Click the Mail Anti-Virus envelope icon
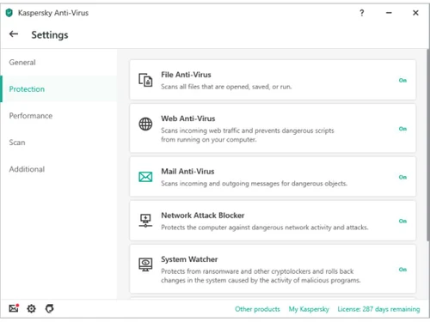Viewport: 430px width, 322px height. pyautogui.click(x=145, y=177)
